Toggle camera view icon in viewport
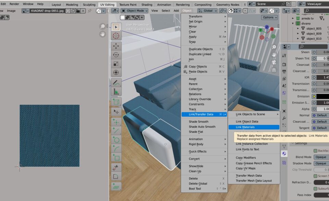The height and width of the screenshot is (201, 329). tap(274, 63)
